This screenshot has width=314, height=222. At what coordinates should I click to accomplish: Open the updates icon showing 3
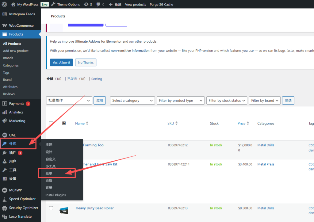pyautogui.click(x=88, y=4)
